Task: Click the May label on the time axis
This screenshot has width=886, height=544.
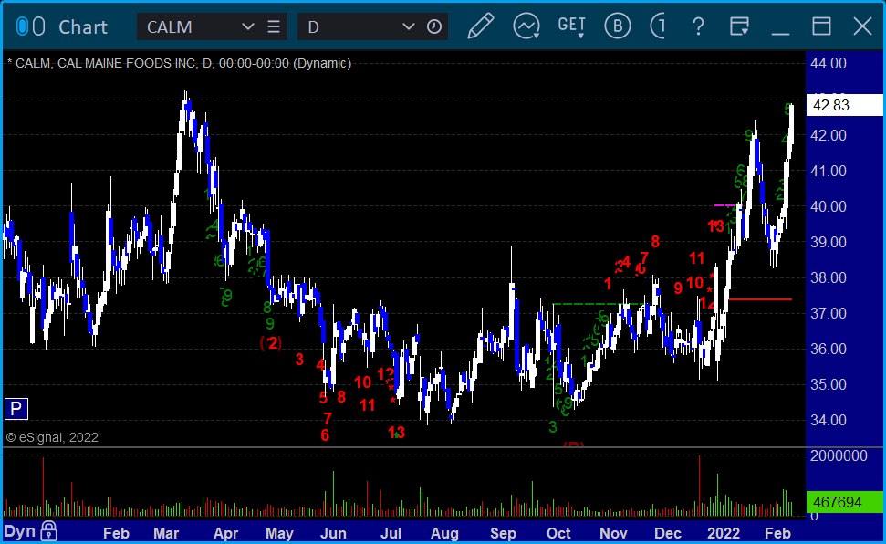Action: point(279,533)
